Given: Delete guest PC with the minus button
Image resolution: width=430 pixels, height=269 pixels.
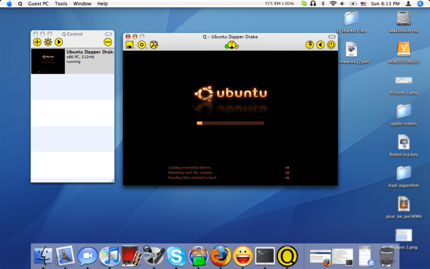Looking at the screenshot, I should 107,42.
